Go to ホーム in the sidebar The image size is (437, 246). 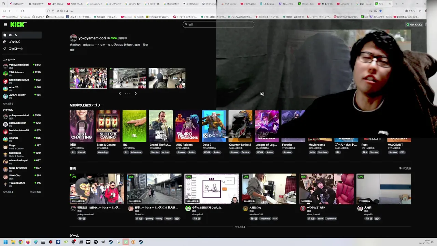22,35
